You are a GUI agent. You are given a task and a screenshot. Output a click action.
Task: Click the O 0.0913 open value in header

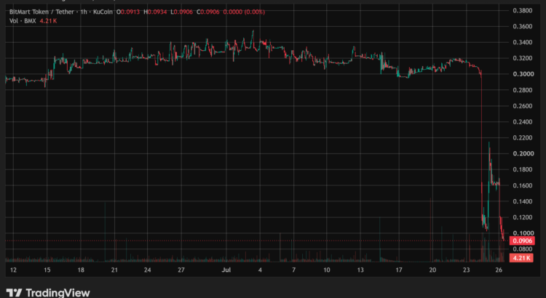128,12
